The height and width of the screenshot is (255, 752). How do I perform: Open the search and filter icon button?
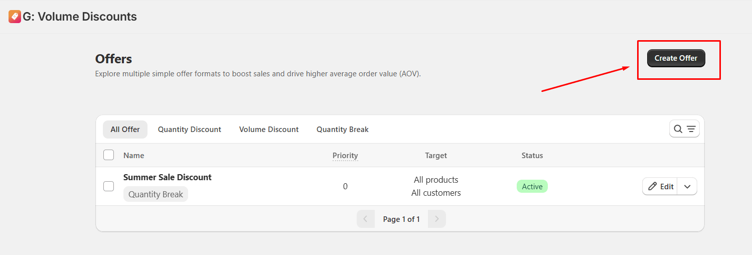[684, 129]
